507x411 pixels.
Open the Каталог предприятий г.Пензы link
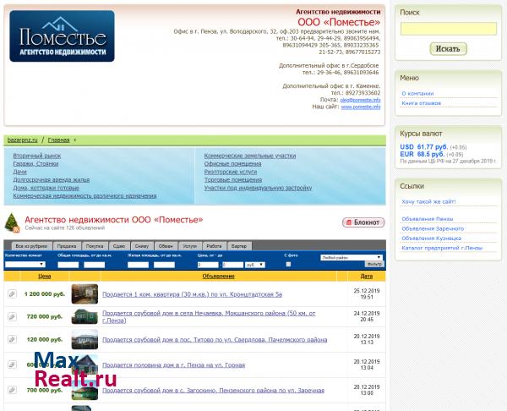click(x=442, y=249)
